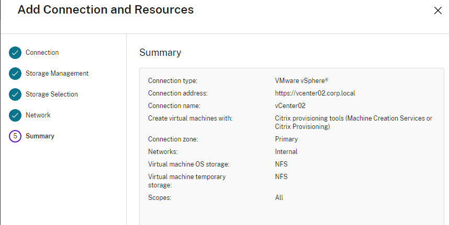449x225 pixels.
Task: Click the 'Add Connection and Resources' title
Action: 106,10
